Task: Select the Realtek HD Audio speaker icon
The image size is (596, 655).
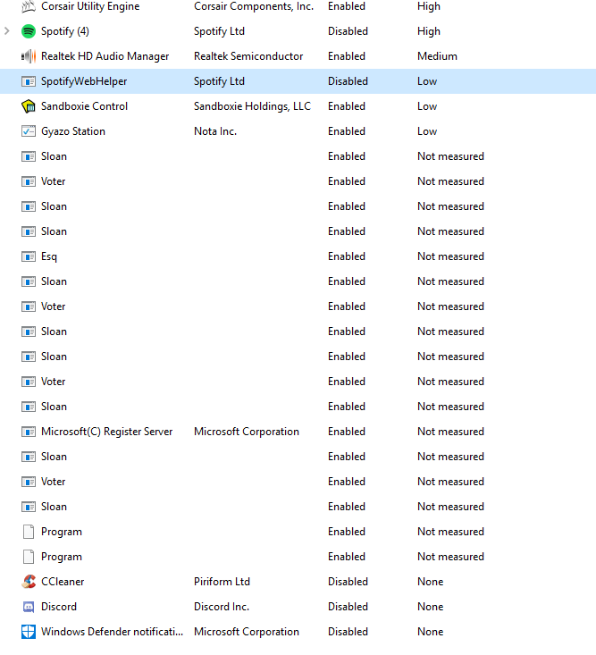Action: tap(29, 56)
